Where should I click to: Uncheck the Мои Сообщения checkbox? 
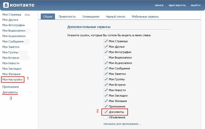(x=106, y=68)
